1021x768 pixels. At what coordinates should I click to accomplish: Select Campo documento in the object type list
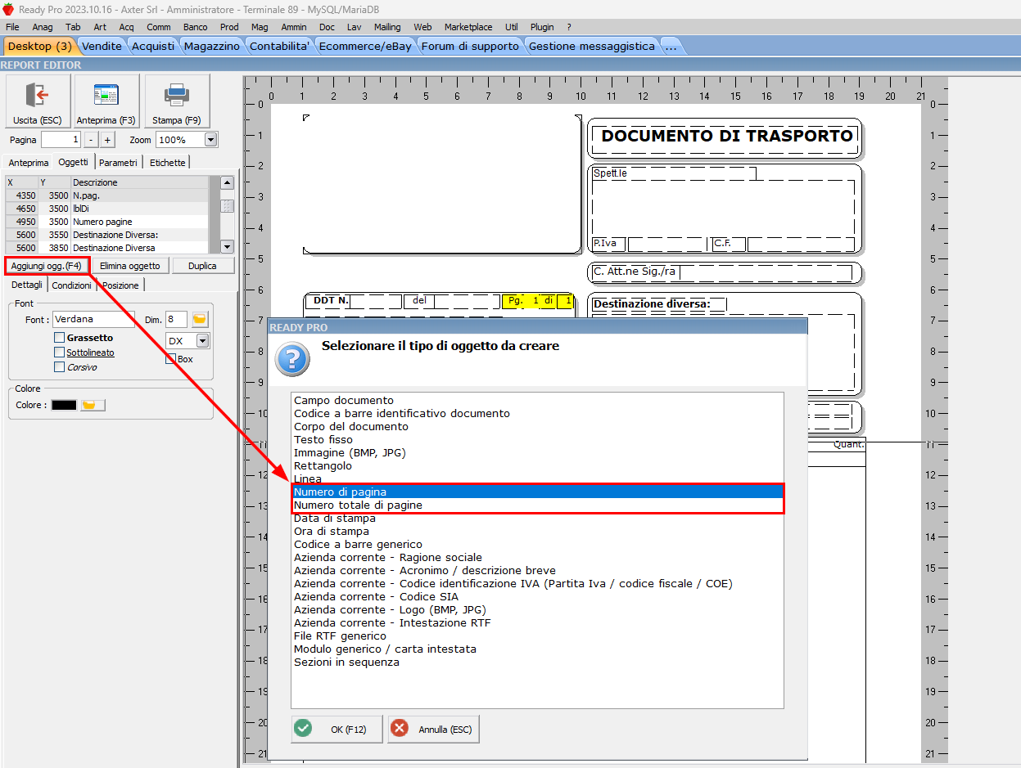(537, 401)
